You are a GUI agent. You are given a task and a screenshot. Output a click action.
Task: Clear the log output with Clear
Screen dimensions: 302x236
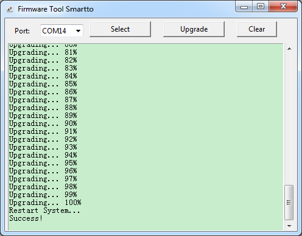(257, 29)
